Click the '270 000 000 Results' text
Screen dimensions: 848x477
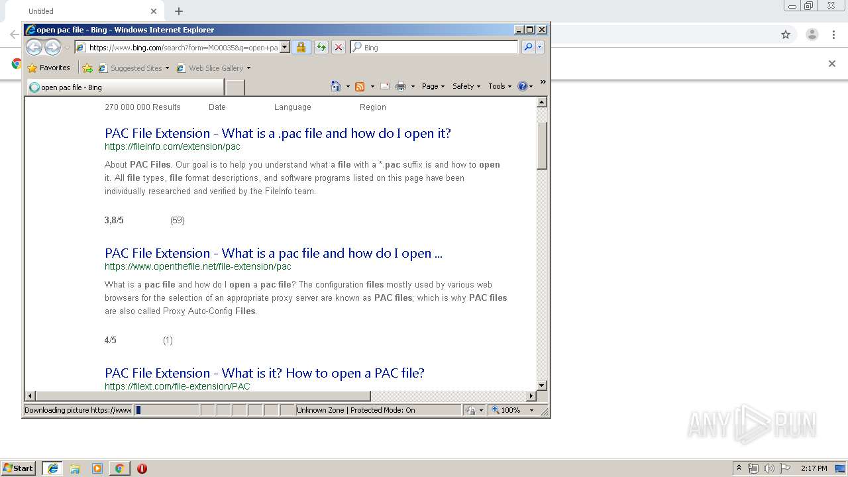click(x=142, y=107)
